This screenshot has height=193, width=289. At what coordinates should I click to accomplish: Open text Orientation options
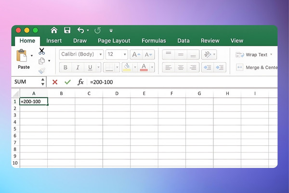pos(209,55)
